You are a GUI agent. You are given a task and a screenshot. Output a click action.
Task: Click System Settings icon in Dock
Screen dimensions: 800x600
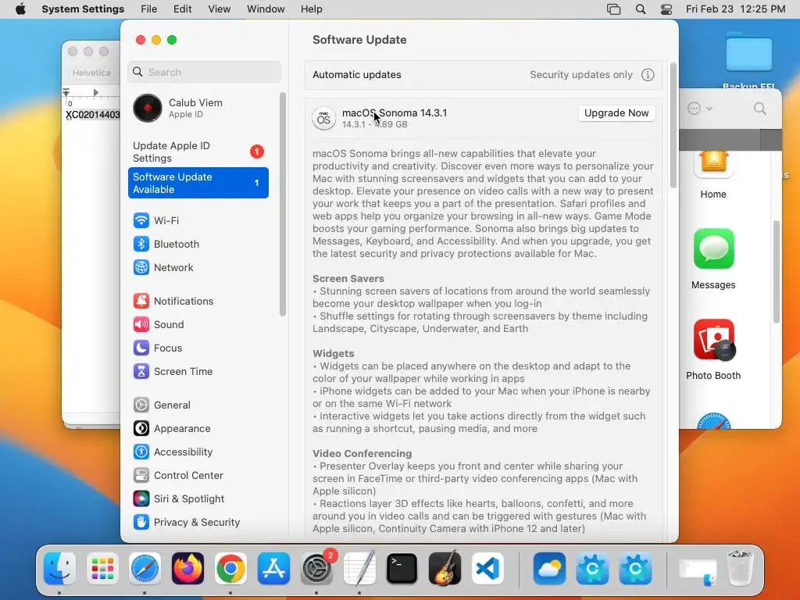click(316, 568)
